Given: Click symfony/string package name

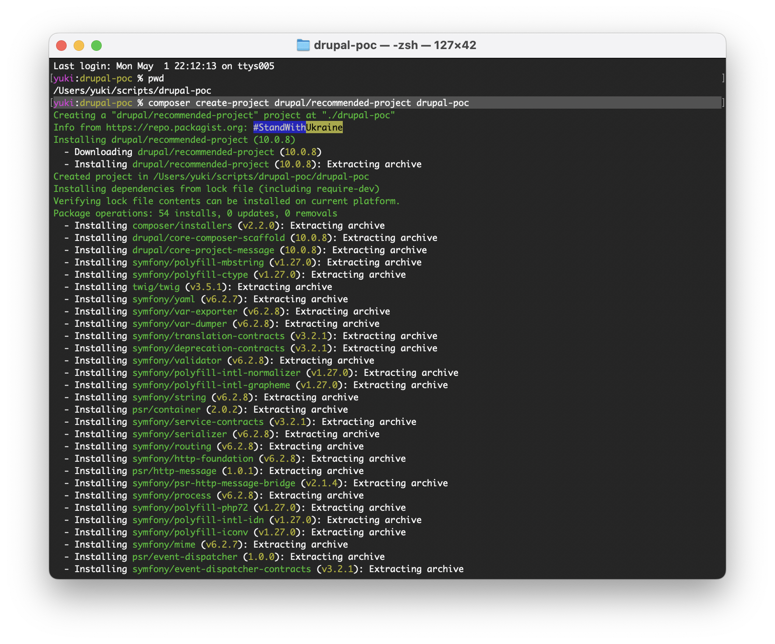Looking at the screenshot, I should [x=169, y=397].
